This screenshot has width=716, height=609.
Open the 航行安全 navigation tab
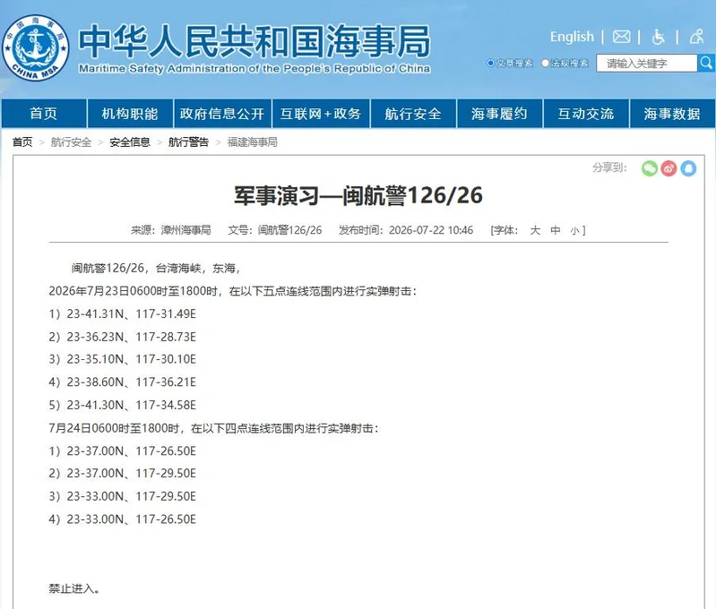click(413, 113)
